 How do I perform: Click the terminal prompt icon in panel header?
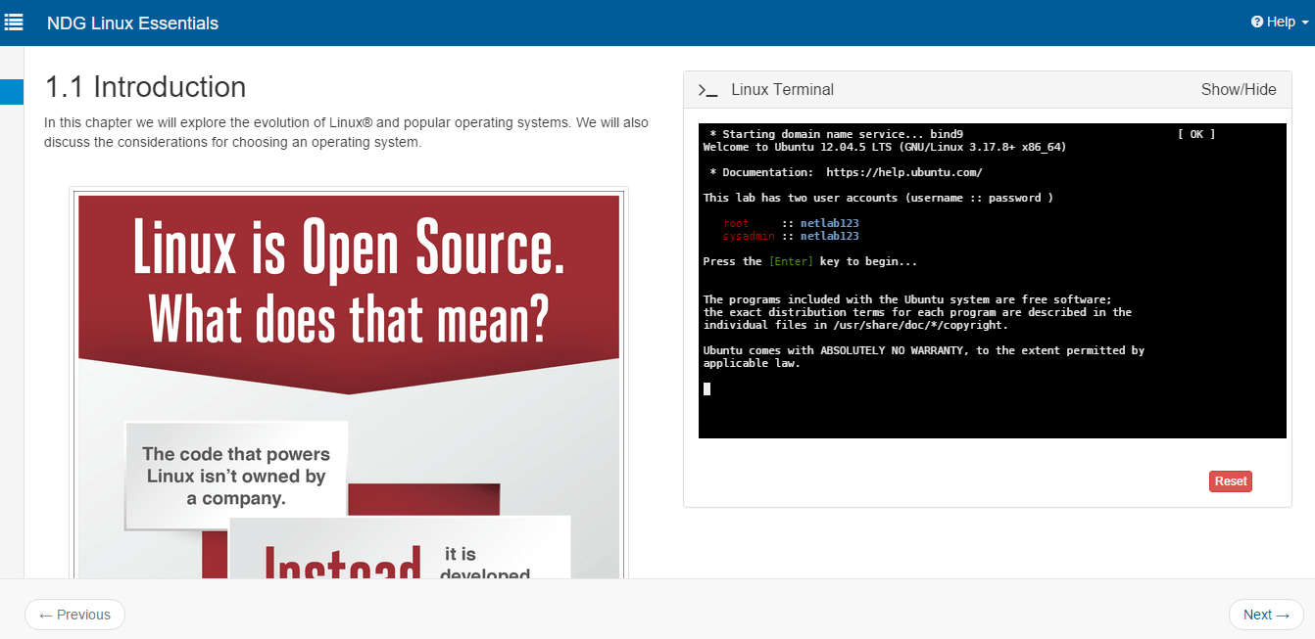(707, 90)
